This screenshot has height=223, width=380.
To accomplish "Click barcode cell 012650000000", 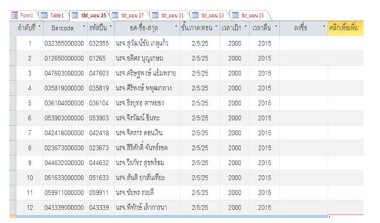I will (66, 58).
